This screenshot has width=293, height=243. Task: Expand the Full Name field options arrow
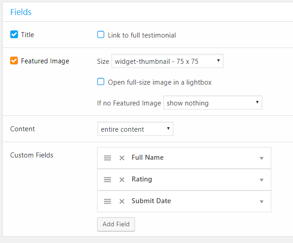pos(261,158)
